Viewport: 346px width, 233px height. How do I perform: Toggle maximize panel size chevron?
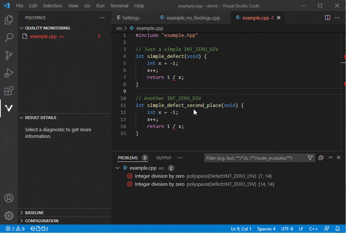click(330, 158)
